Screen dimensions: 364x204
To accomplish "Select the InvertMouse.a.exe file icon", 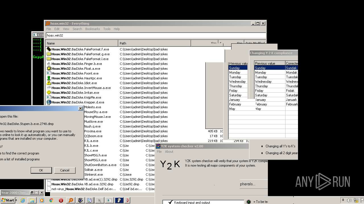I will 49,88.
